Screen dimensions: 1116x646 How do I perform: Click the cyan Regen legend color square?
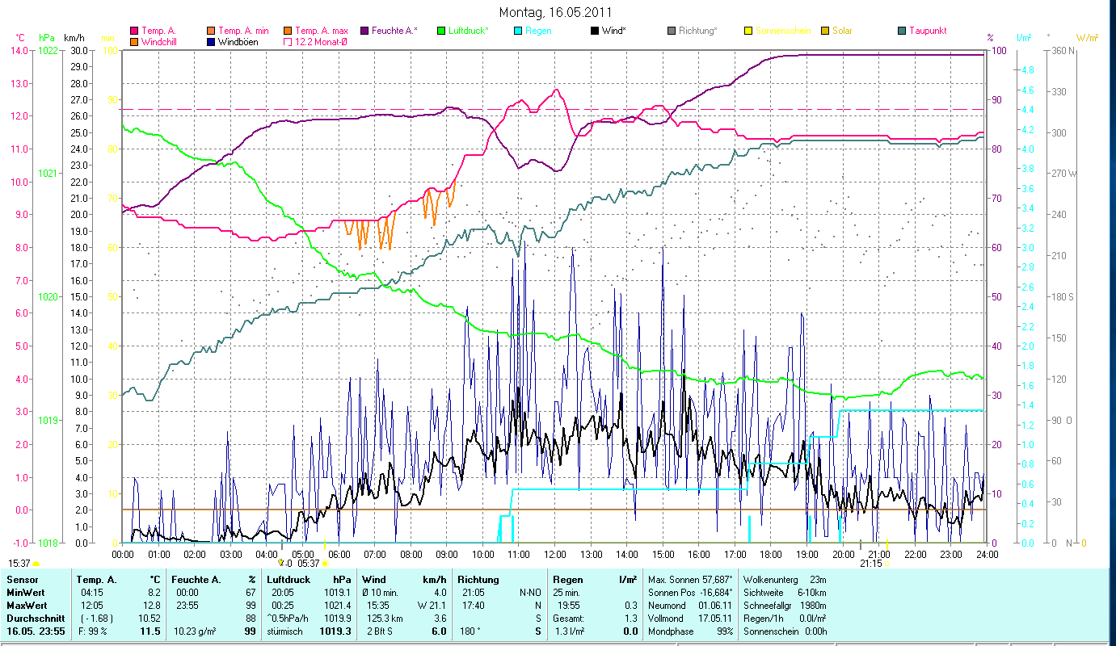pyautogui.click(x=517, y=31)
